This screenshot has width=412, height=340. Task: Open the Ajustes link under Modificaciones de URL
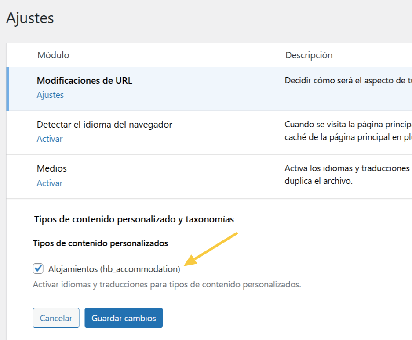[x=50, y=95]
